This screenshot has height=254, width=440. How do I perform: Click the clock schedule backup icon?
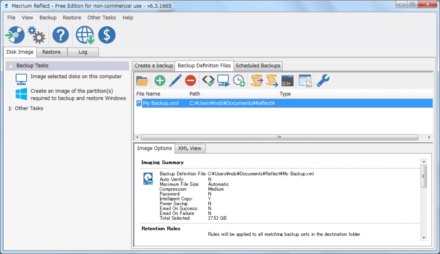(x=239, y=80)
